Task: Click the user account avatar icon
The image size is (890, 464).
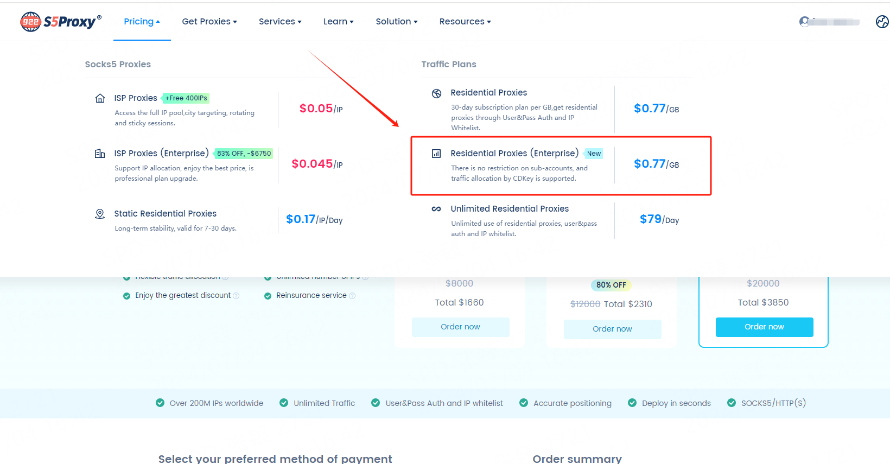Action: click(x=804, y=22)
